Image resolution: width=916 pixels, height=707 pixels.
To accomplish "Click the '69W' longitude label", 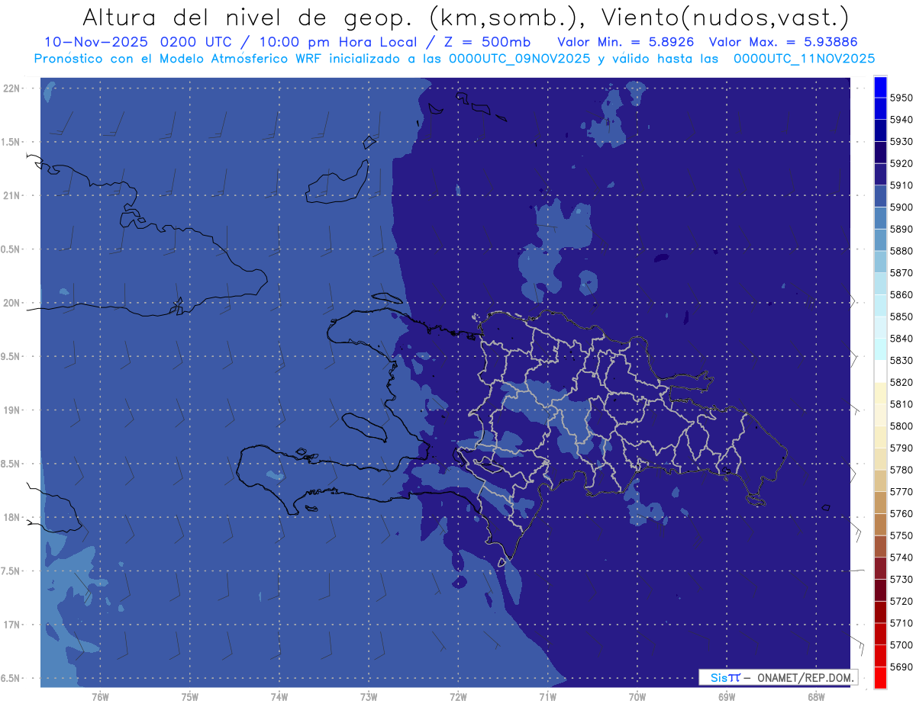I will coord(727,697).
